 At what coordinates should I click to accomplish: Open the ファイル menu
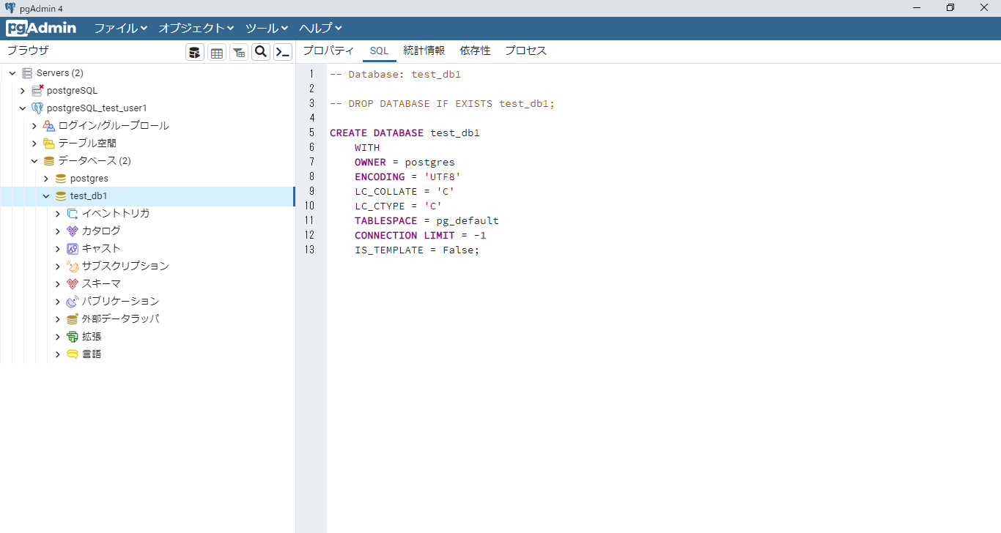(121, 29)
